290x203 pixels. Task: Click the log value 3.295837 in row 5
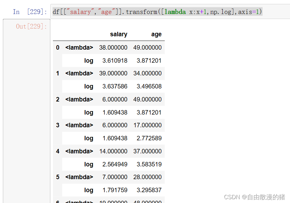click(149, 190)
